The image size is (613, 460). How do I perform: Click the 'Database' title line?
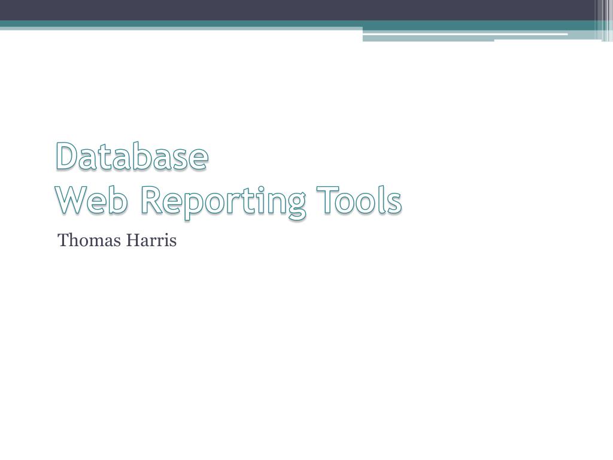coord(132,156)
